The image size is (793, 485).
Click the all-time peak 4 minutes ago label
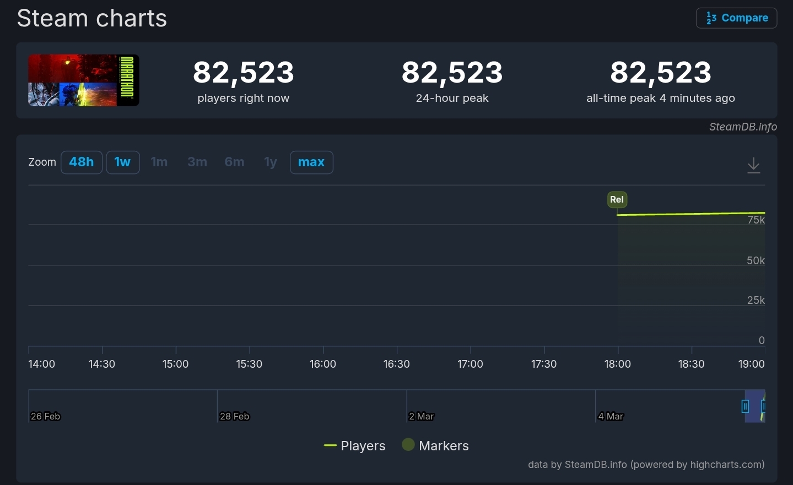pyautogui.click(x=661, y=99)
